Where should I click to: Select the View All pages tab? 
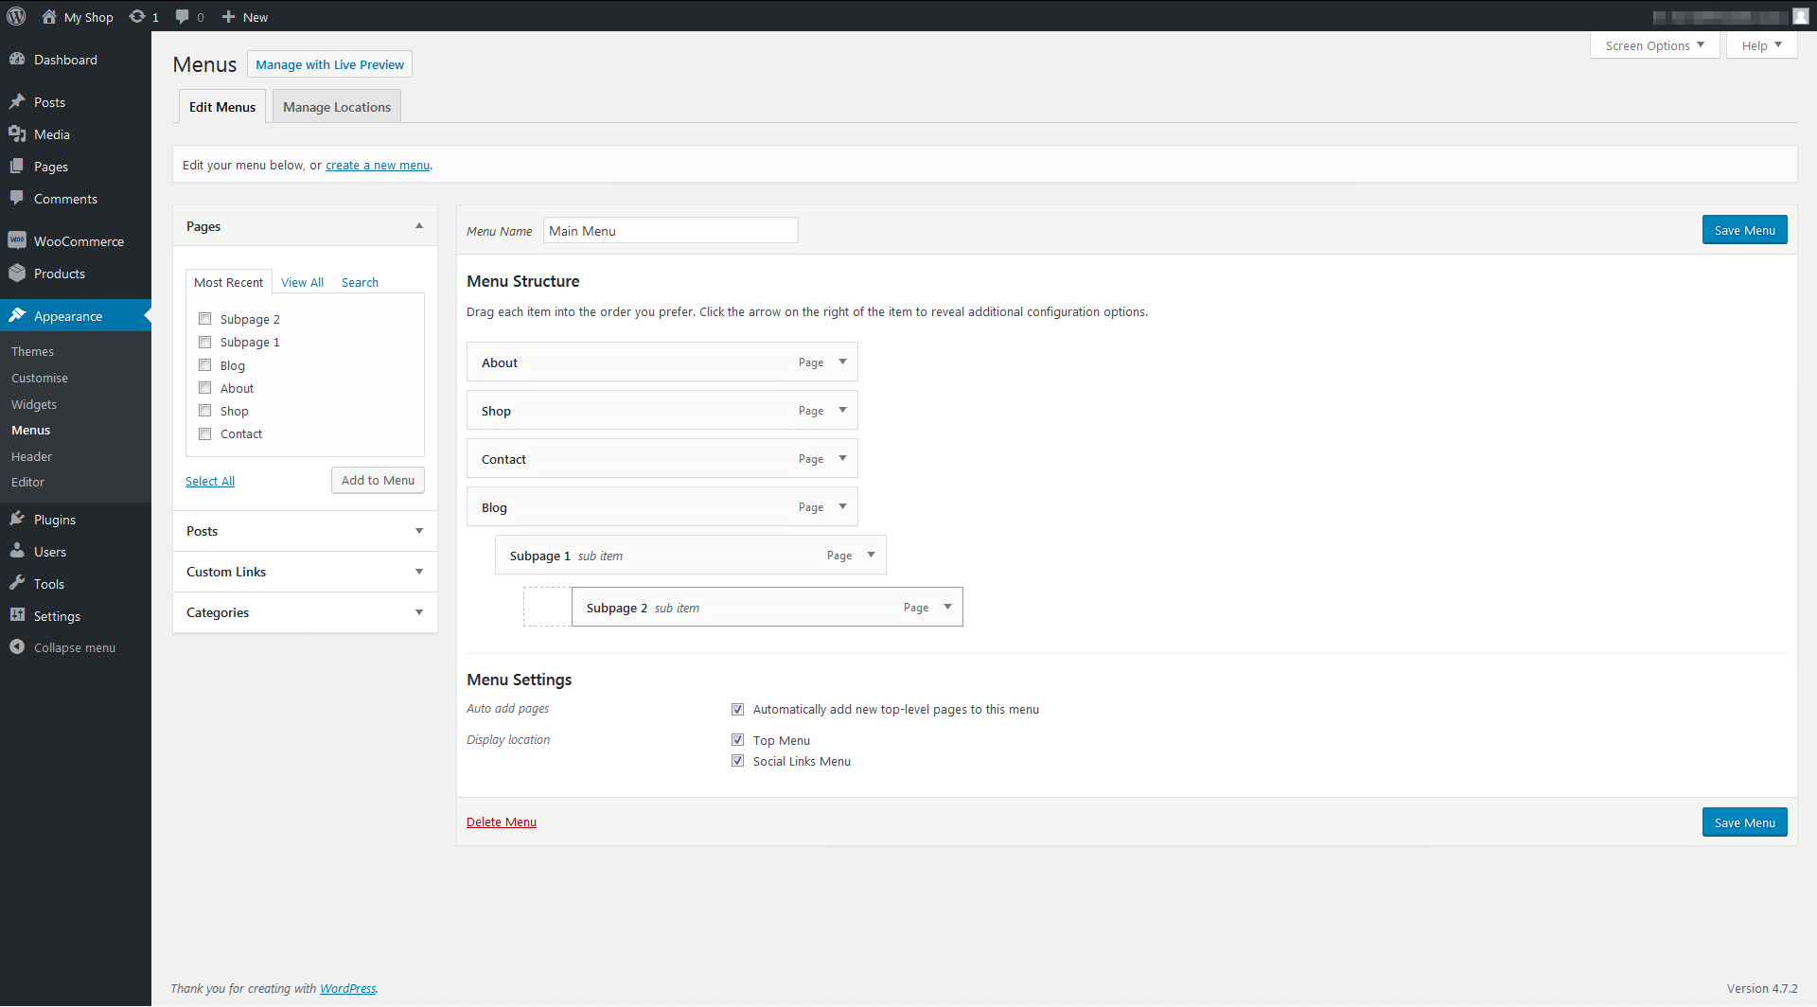click(x=302, y=282)
